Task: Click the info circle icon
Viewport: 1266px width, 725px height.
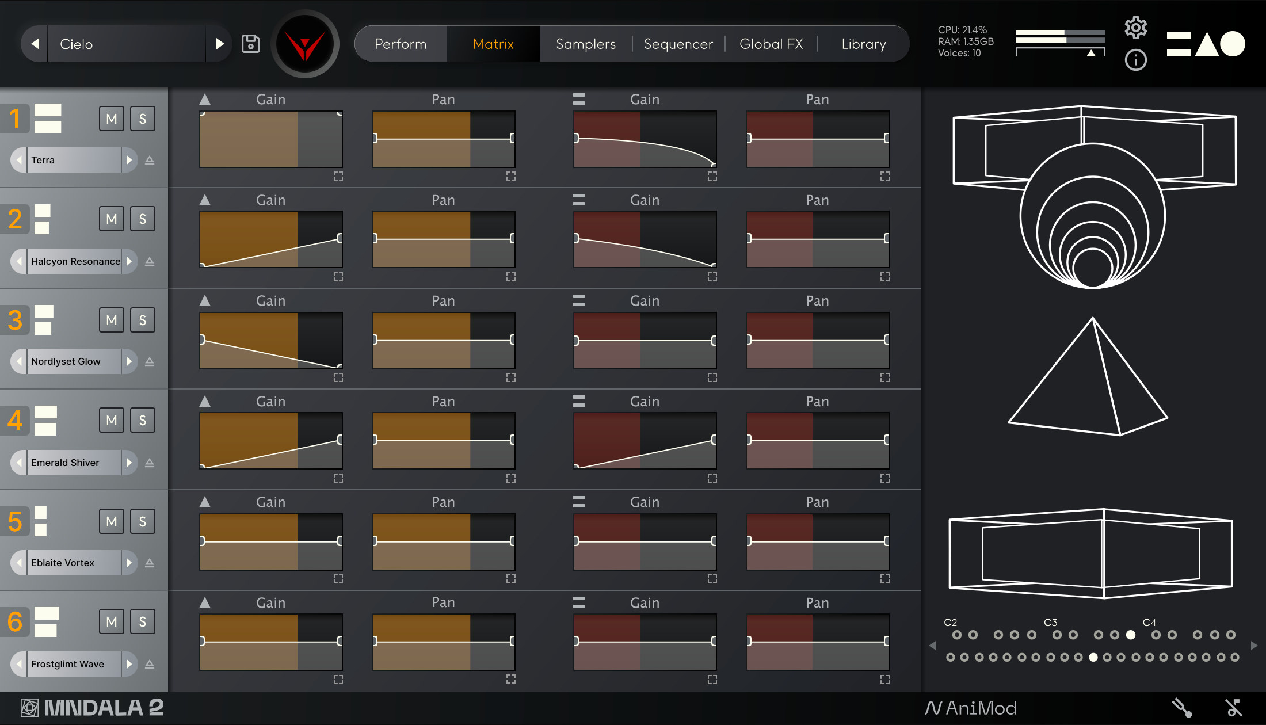Action: 1135,60
